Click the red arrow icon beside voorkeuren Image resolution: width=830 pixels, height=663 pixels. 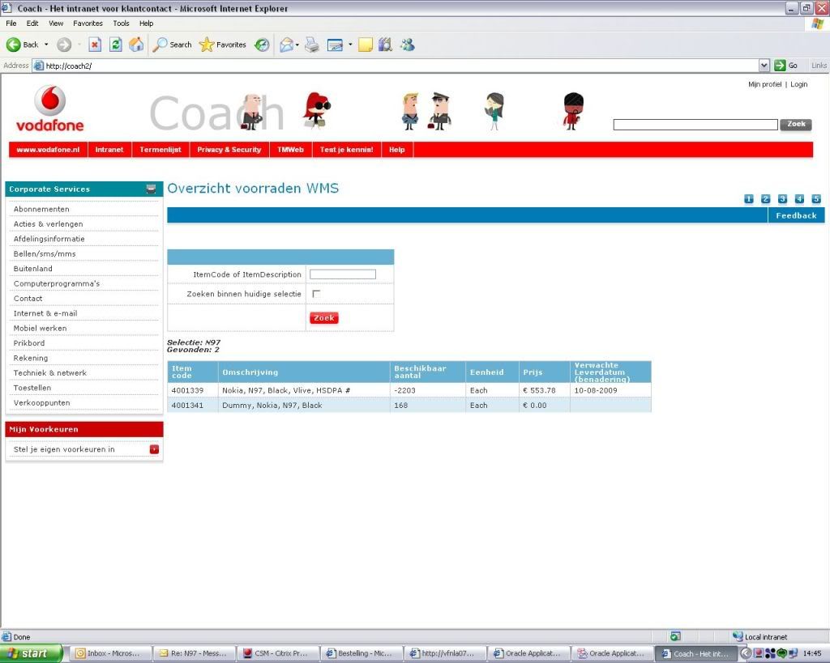[x=154, y=449]
